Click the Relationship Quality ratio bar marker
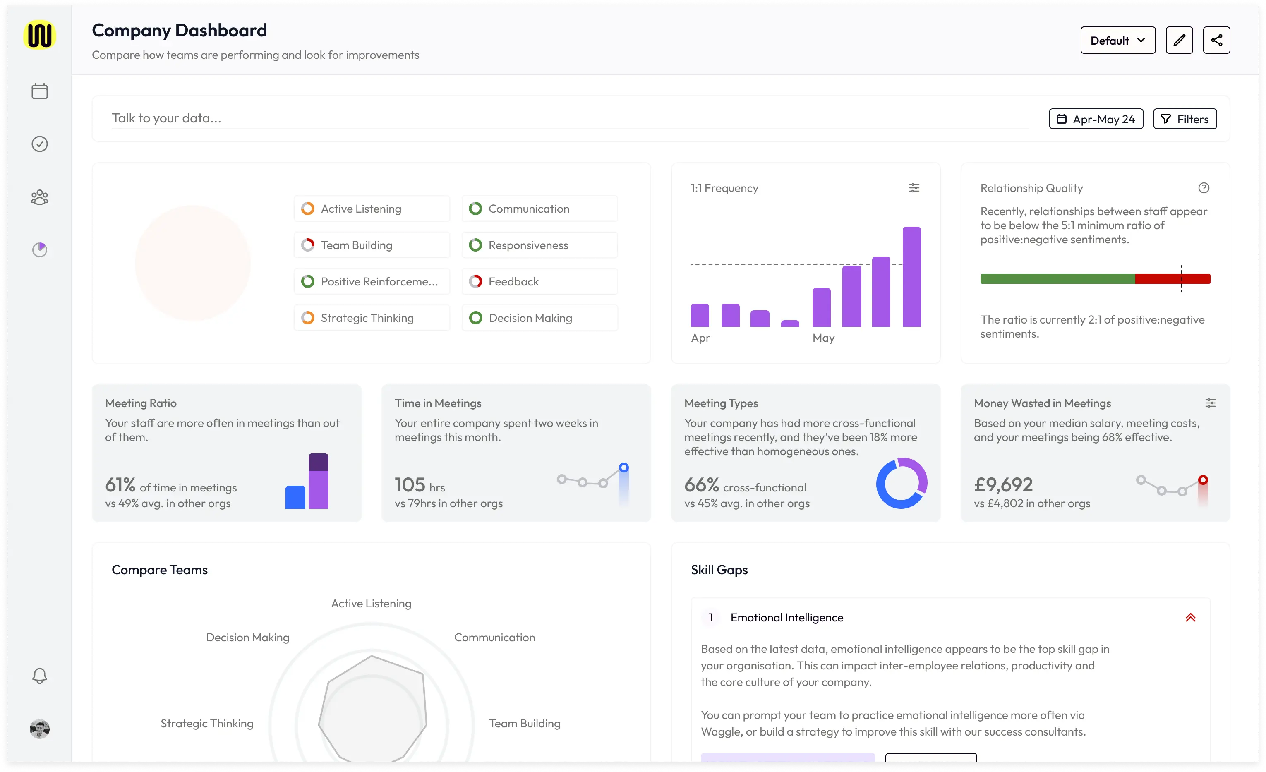The width and height of the screenshot is (1266, 772). [x=1181, y=279]
